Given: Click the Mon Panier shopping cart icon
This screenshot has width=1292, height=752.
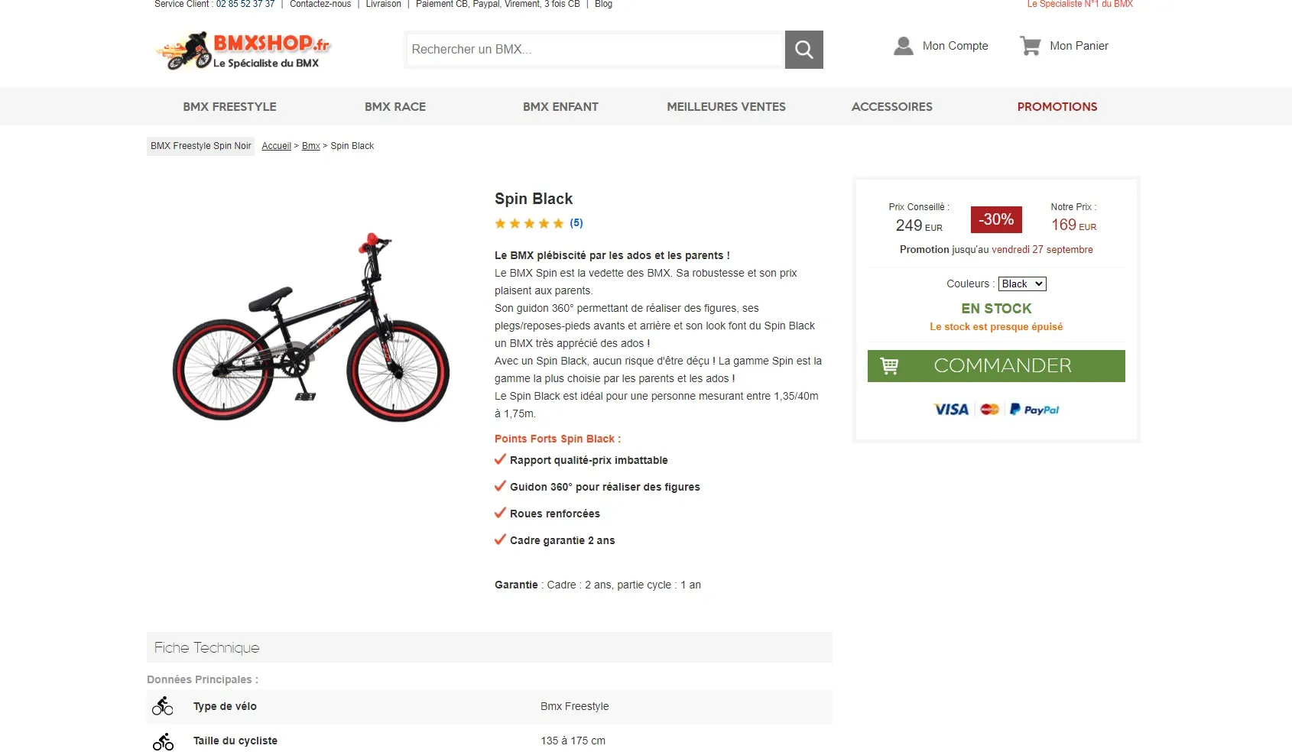Looking at the screenshot, I should 1030,46.
